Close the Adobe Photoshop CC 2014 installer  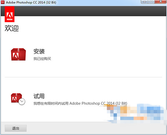click(161, 2)
